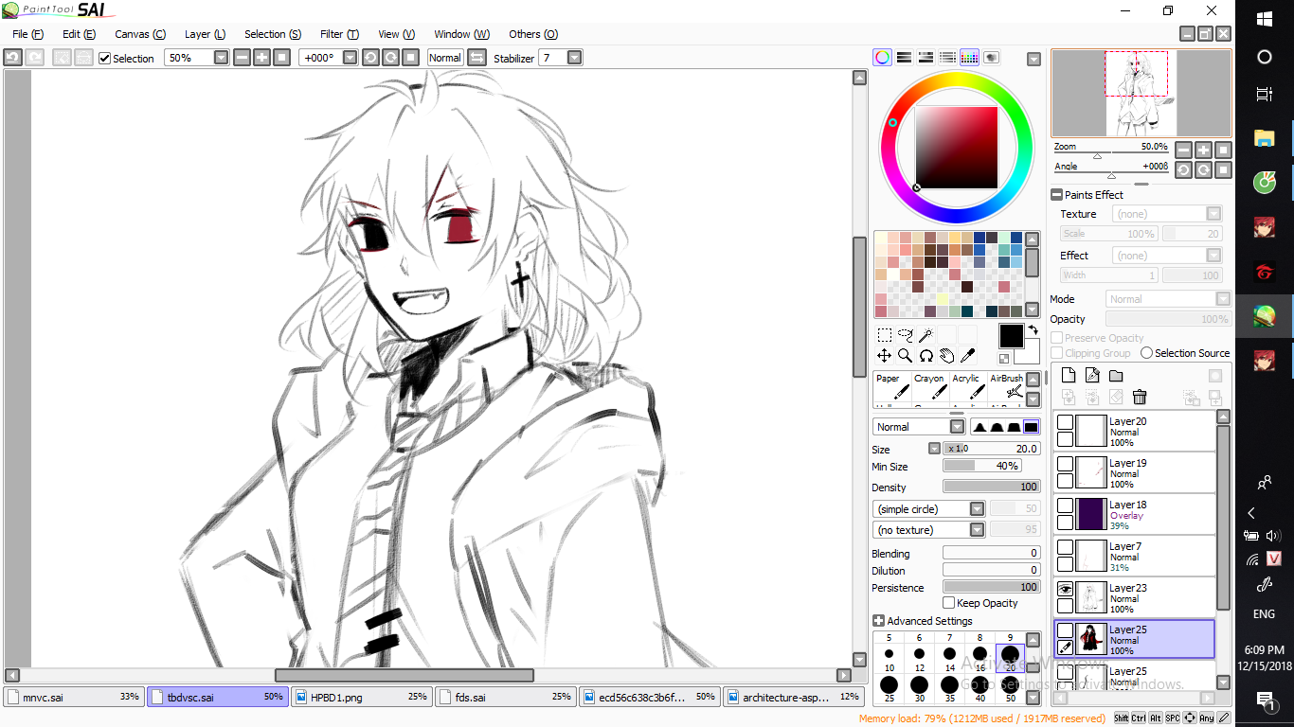The width and height of the screenshot is (1294, 727).
Task: Show Layer18 via its visibility box
Action: point(1066,505)
